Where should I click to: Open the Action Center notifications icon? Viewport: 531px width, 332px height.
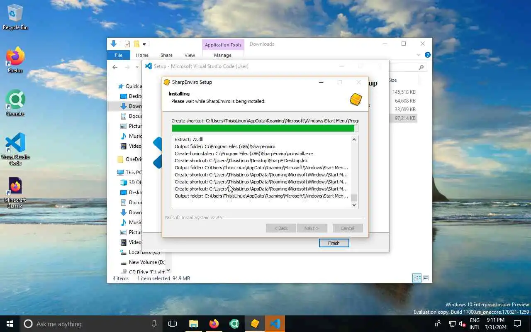tap(517, 324)
